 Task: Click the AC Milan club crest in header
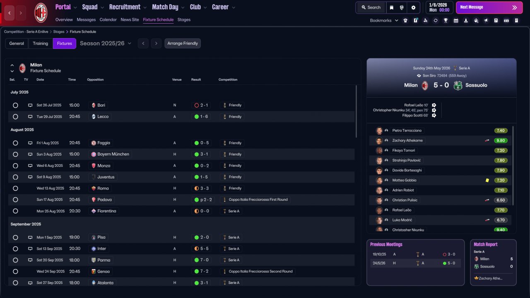41,12
